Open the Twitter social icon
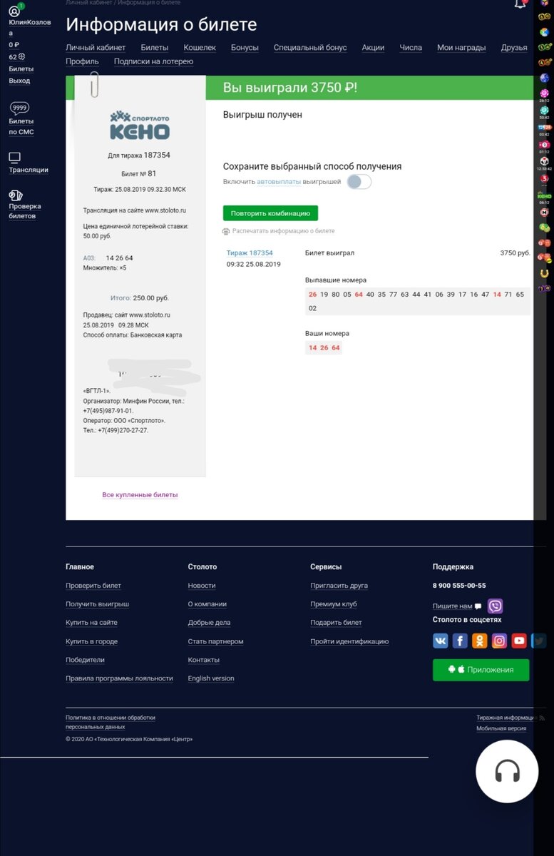554x856 pixels. point(538,641)
